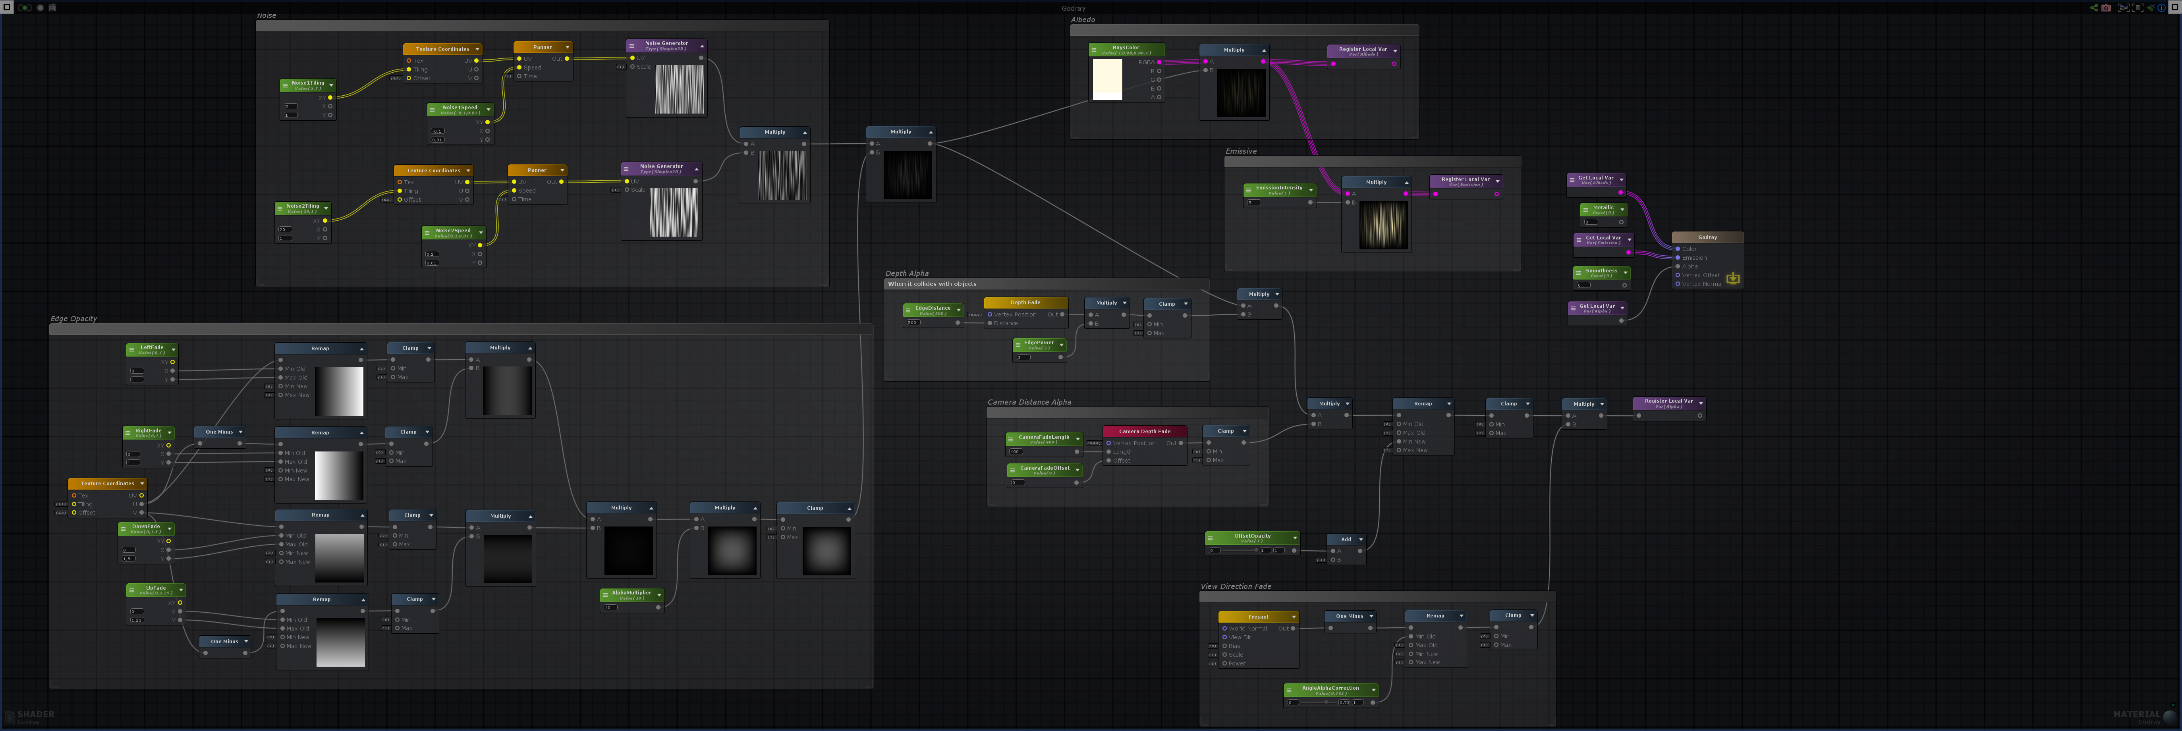Viewport: 2182px width, 731px height.
Task: Take a screenshot with the camera icon
Action: [2107, 8]
